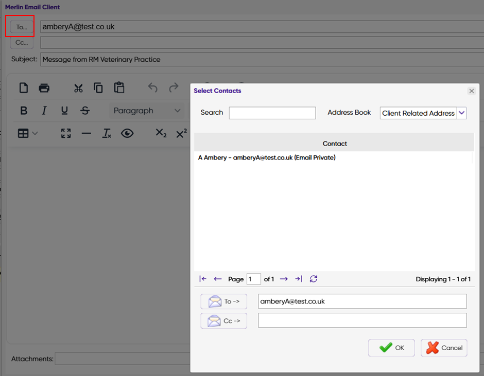Click the Preview eye icon

click(x=127, y=133)
